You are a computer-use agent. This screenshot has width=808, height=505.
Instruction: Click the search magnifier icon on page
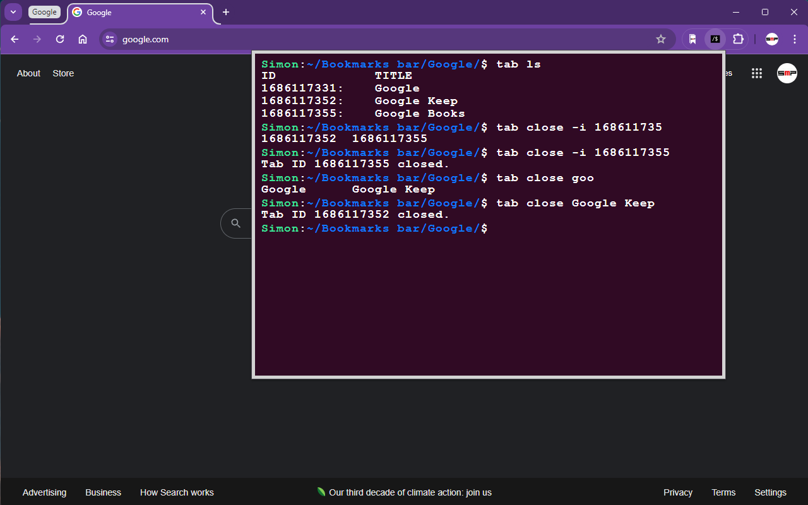(236, 223)
